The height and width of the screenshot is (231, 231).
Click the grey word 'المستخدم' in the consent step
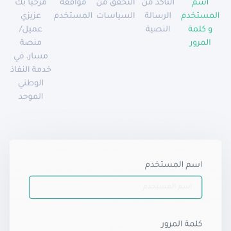pyautogui.click(x=73, y=15)
